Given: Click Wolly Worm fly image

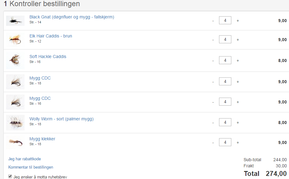Looking at the screenshot, I should [15, 123].
